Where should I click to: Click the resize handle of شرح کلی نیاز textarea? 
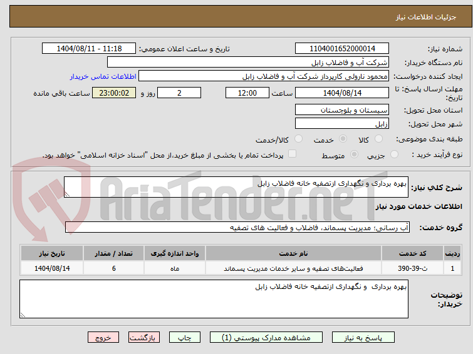point(67,195)
